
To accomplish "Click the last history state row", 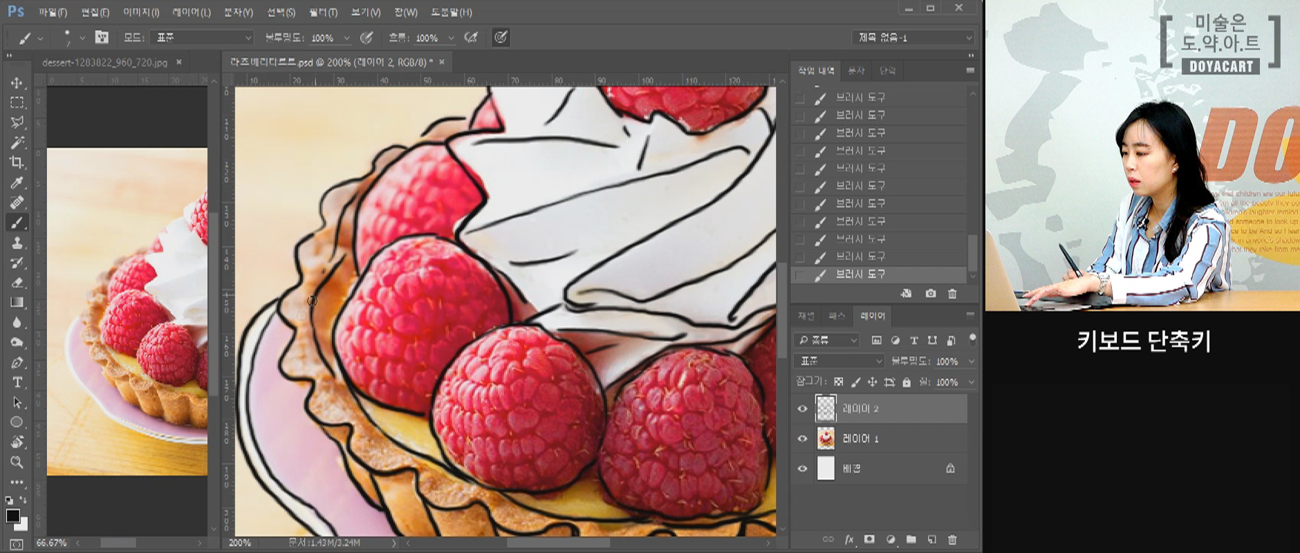I will pos(879,274).
